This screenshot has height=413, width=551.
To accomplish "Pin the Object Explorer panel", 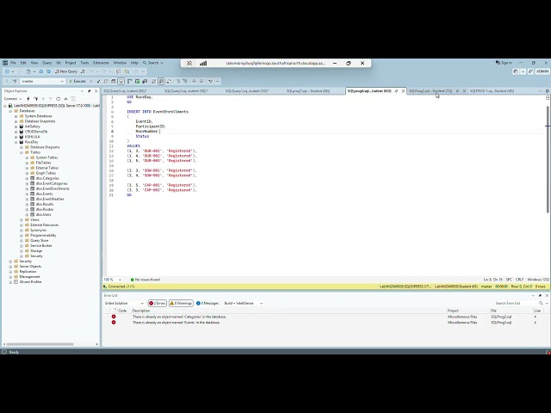I will [90, 91].
